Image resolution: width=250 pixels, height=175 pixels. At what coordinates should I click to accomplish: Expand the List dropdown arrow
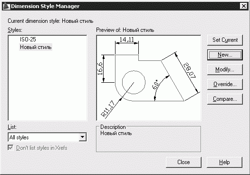click(82, 137)
